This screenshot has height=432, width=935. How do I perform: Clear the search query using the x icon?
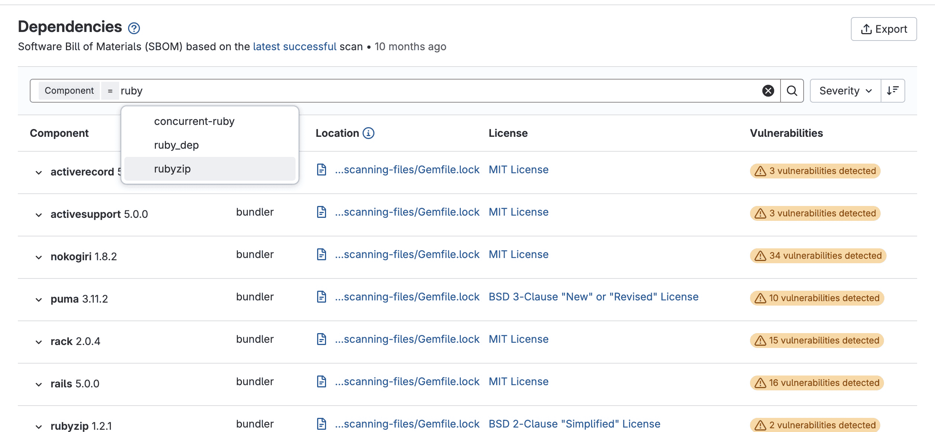768,90
